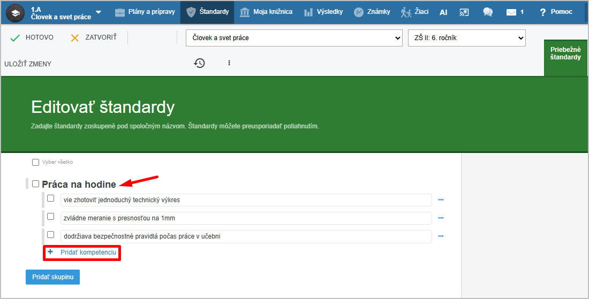This screenshot has width=589, height=299.
Task: Open the history clock icon
Action: coord(199,63)
